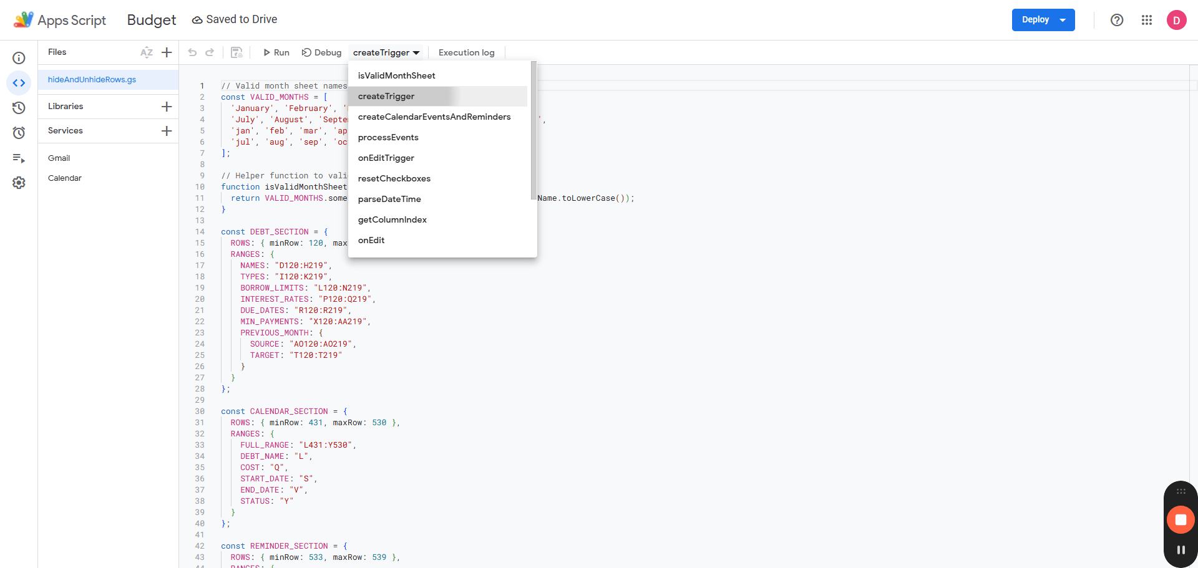
Task: Choose onEdit from the dropdown
Action: 438,240
